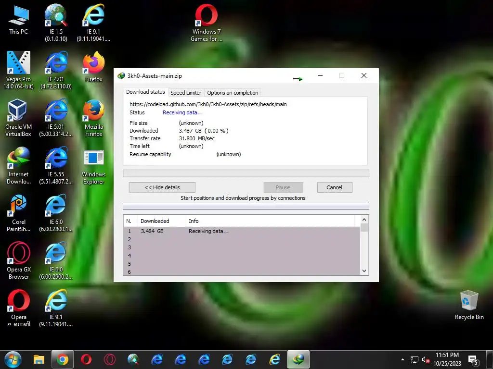This screenshot has width=493, height=369.
Task: Open the IE 4.01 desktop shortcut
Action: [56, 71]
